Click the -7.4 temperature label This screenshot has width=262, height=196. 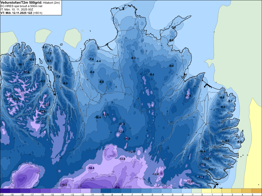91,59
